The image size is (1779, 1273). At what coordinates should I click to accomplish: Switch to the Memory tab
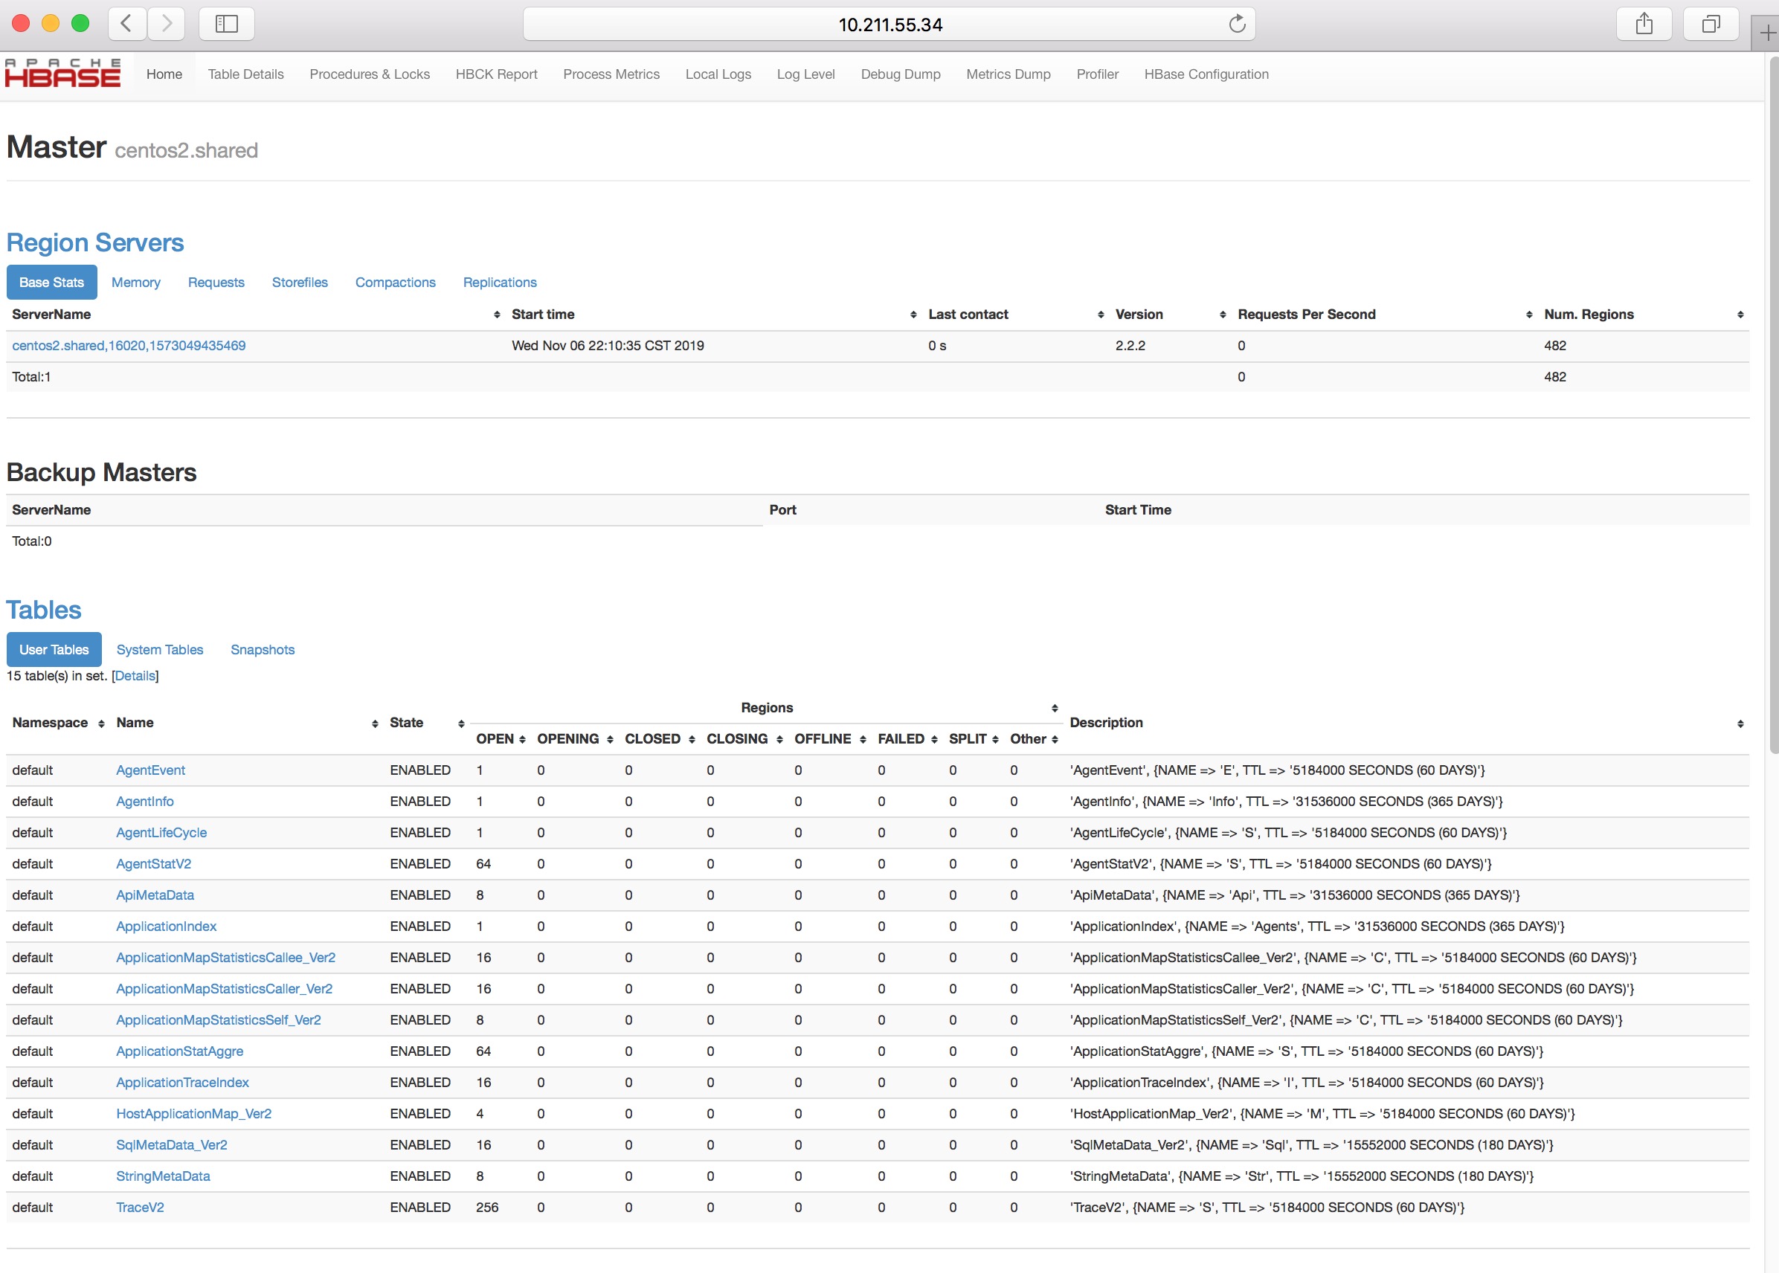click(135, 283)
